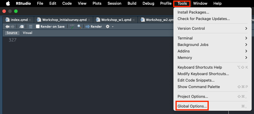Viewport: 254px width, 114px height.
Task: Click the back navigation arrow icon
Action: click(7, 27)
